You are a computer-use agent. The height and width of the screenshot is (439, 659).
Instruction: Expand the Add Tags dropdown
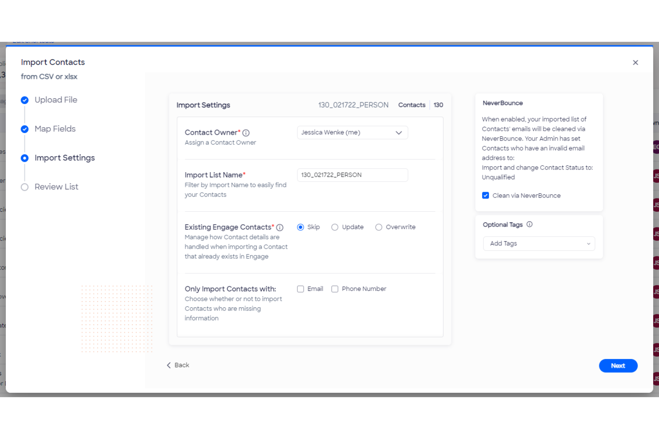coord(539,244)
